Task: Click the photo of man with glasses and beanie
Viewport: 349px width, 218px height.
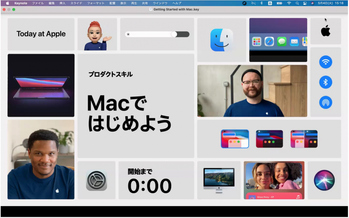Action: [252, 91]
